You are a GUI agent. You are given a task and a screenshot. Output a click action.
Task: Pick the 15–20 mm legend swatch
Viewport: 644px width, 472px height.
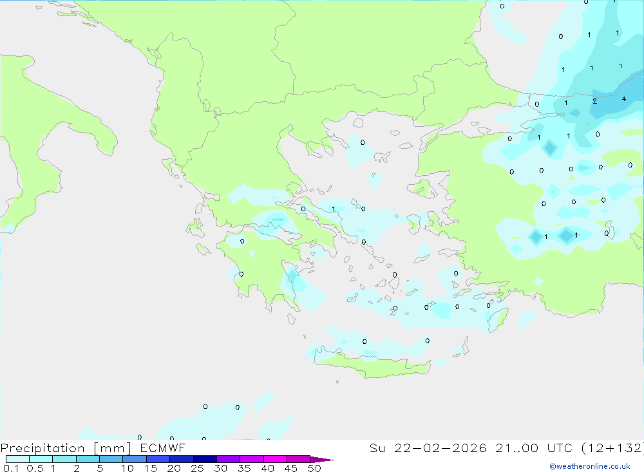tap(158, 459)
